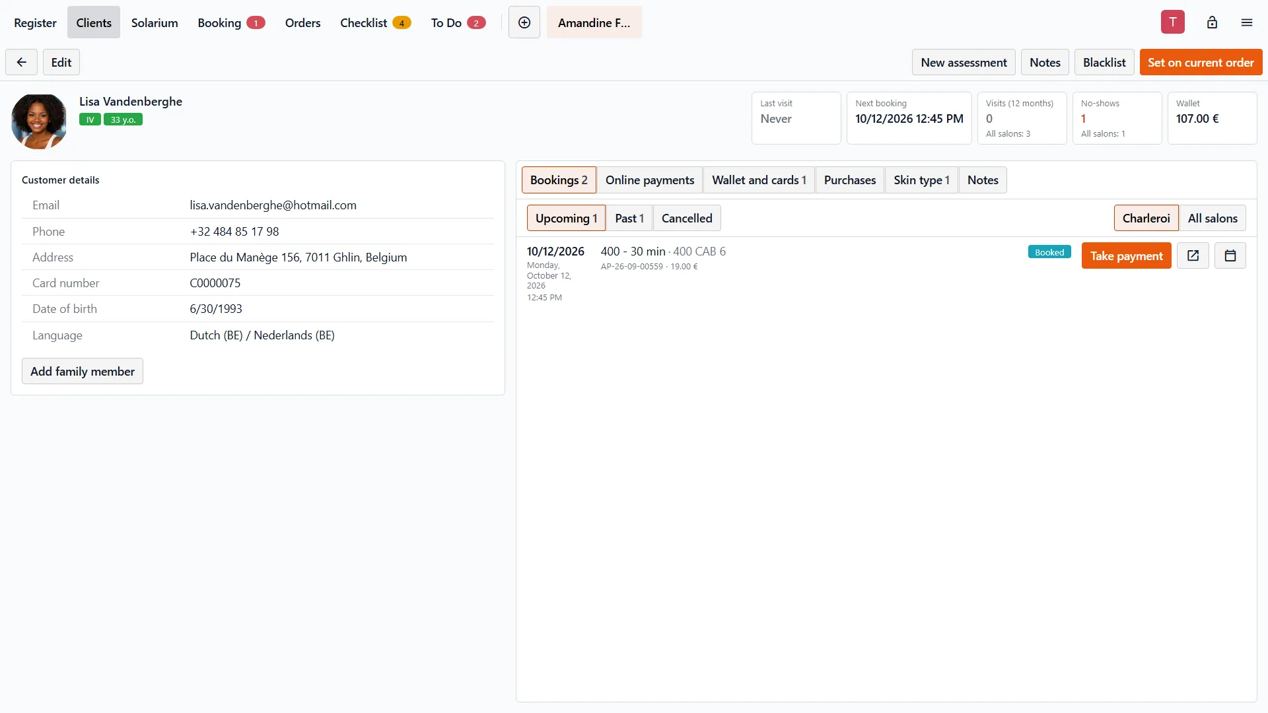This screenshot has width=1268, height=713.
Task: Open the Checklist section
Action: tap(375, 22)
